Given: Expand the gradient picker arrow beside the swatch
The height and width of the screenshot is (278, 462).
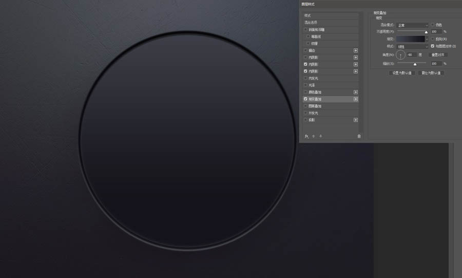Looking at the screenshot, I should [x=427, y=39].
